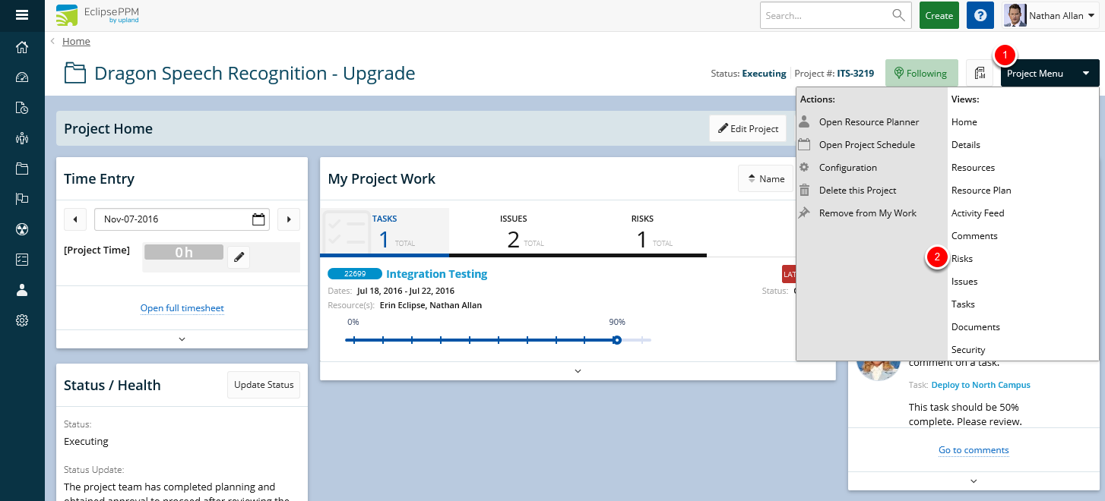Open the Integration Testing task link
Image resolution: width=1105 pixels, height=501 pixels.
437,274
